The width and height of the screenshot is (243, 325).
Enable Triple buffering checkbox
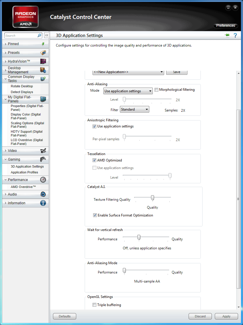point(94,305)
